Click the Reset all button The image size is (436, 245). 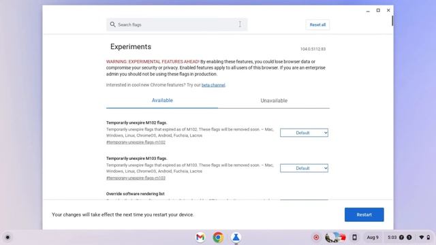tap(317, 24)
